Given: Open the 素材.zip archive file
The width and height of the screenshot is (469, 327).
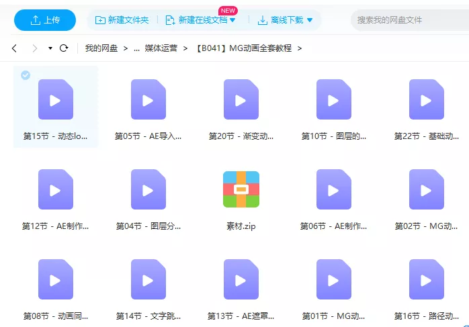Looking at the screenshot, I should pos(241,189).
